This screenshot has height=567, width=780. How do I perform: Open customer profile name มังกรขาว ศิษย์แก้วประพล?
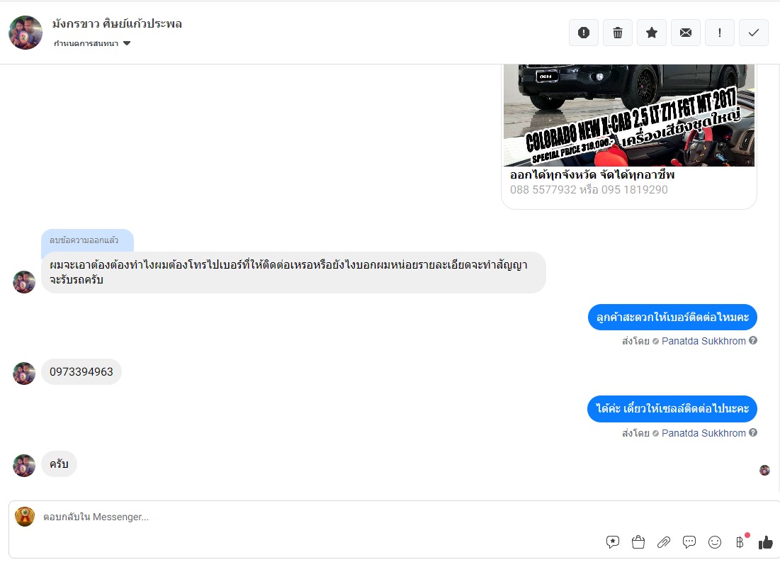pyautogui.click(x=117, y=24)
